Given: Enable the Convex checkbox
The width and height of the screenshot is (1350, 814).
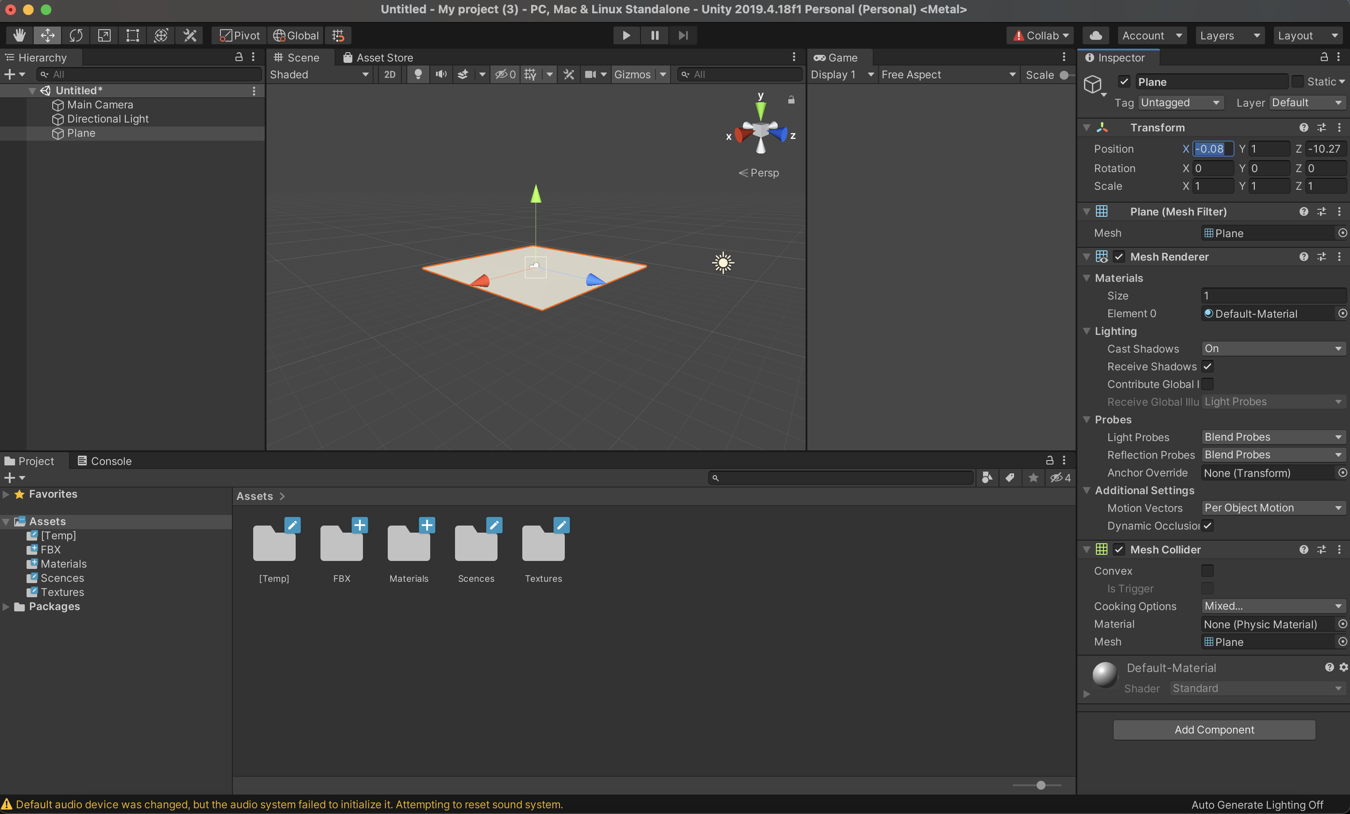Looking at the screenshot, I should pos(1207,571).
